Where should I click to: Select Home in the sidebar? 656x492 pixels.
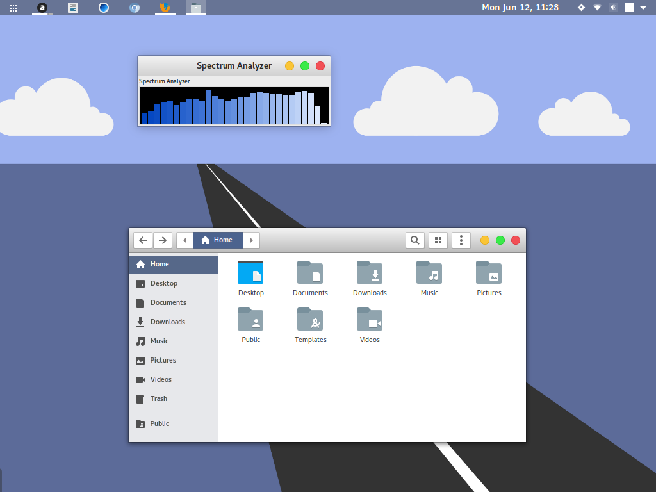tap(174, 265)
